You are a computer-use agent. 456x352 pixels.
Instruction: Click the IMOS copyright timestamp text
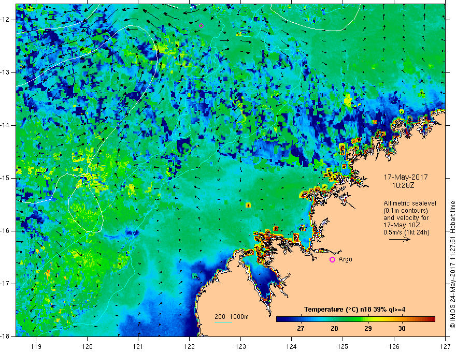tap(452, 265)
